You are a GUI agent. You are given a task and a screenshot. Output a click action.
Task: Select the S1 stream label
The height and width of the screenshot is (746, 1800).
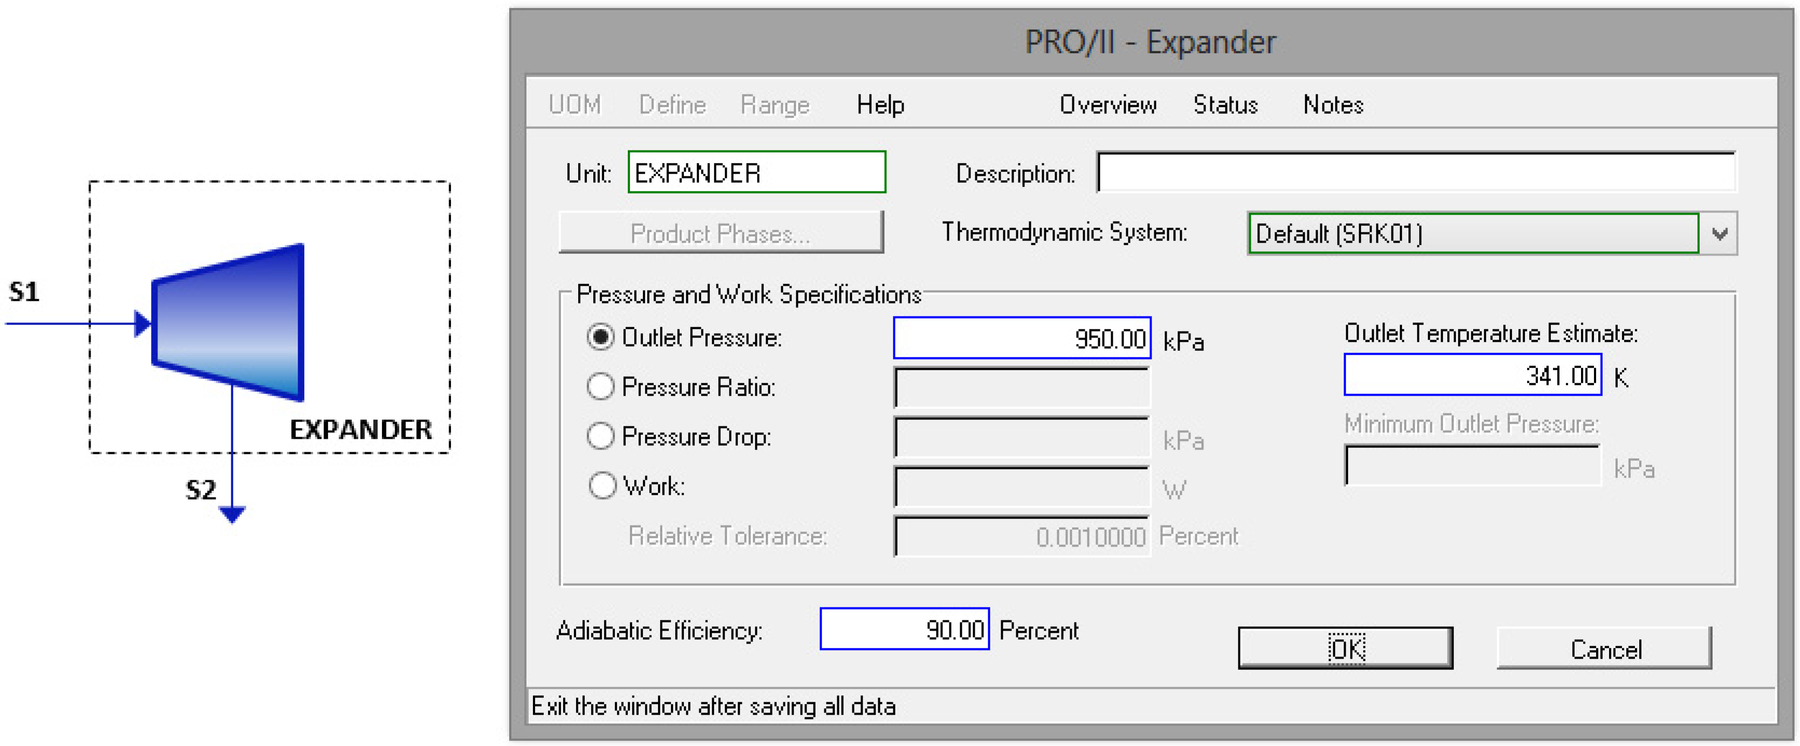click(x=24, y=291)
